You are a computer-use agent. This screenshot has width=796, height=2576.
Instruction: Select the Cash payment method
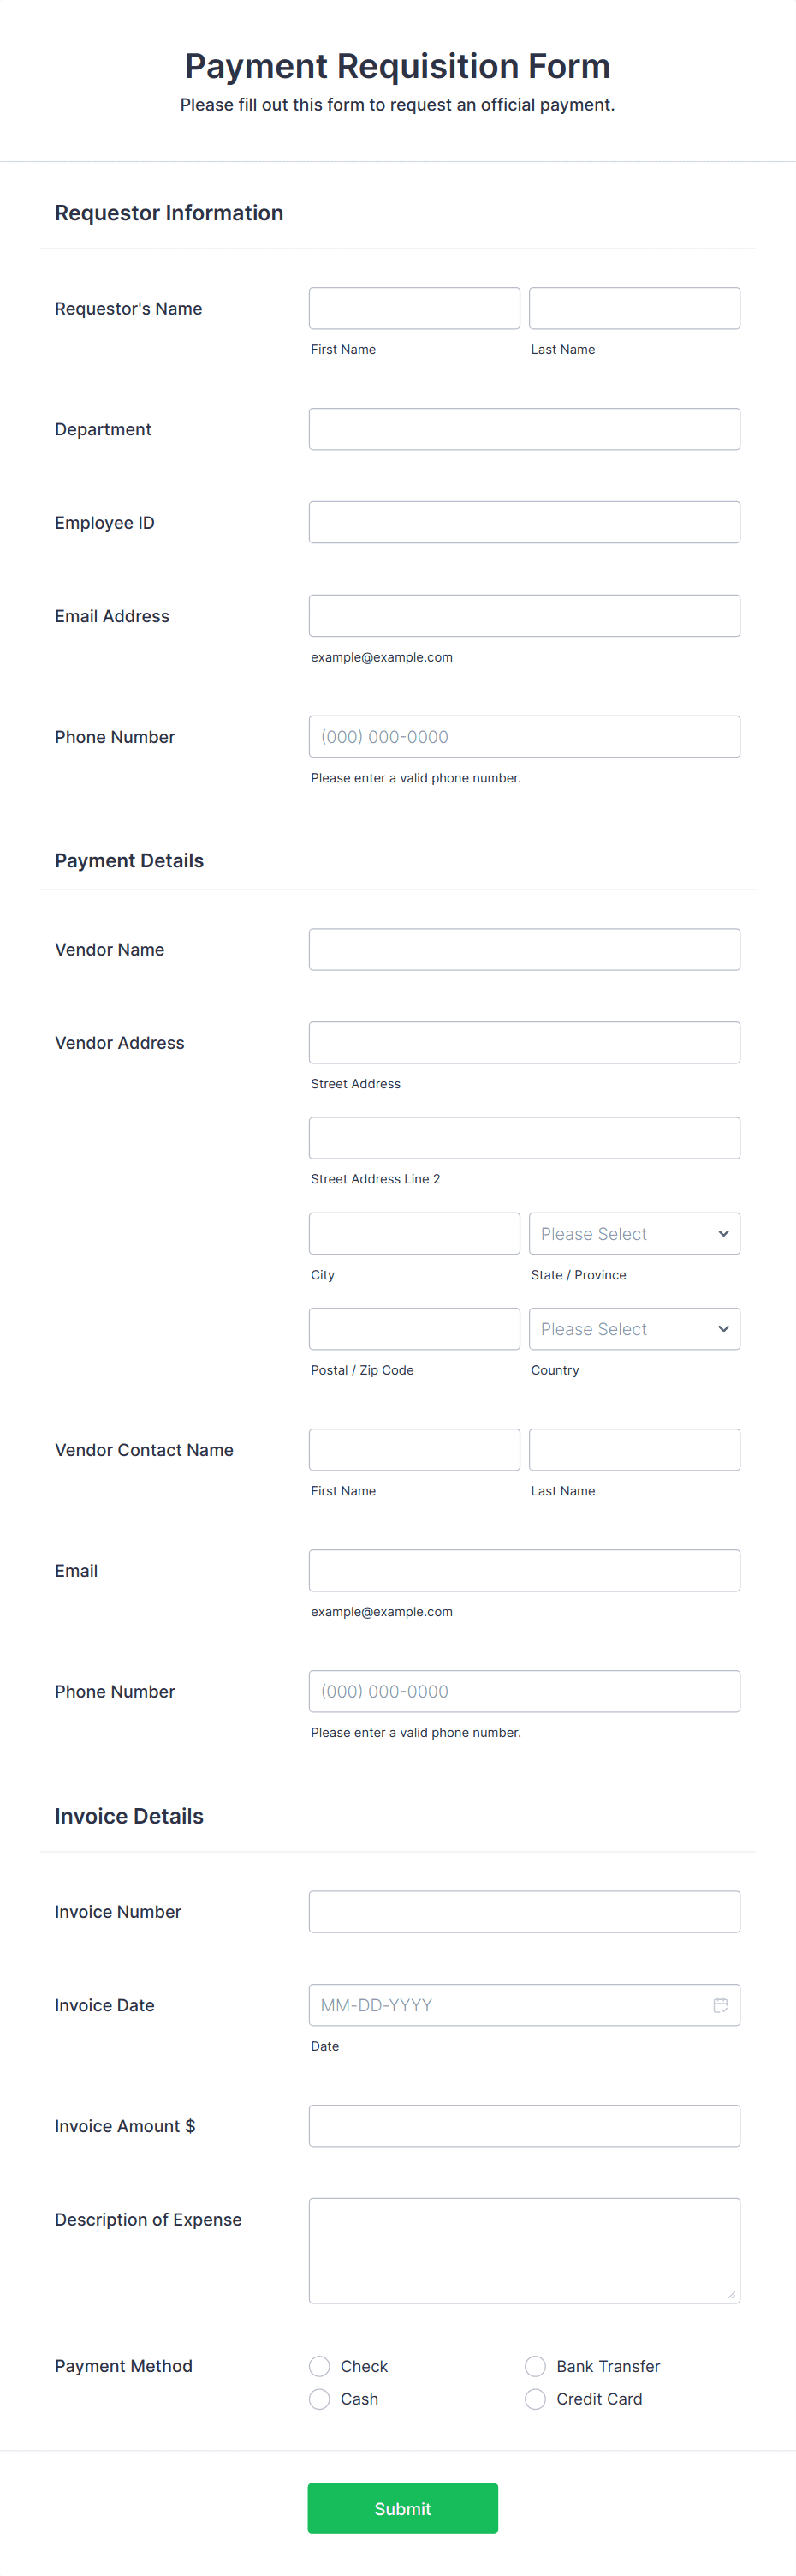pos(318,2399)
